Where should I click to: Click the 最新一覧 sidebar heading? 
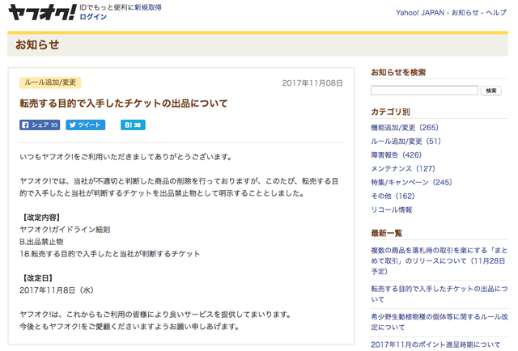[x=386, y=233]
